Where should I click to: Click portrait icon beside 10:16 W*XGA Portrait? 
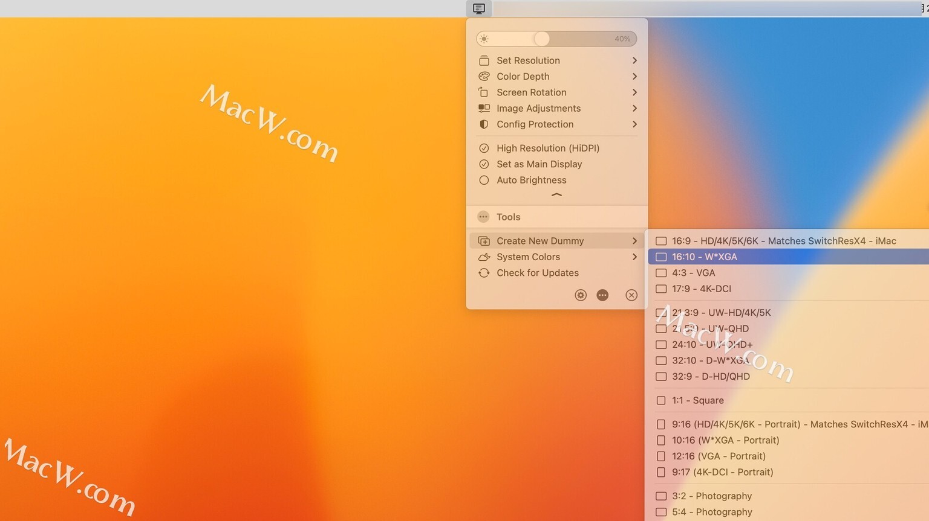(x=661, y=440)
